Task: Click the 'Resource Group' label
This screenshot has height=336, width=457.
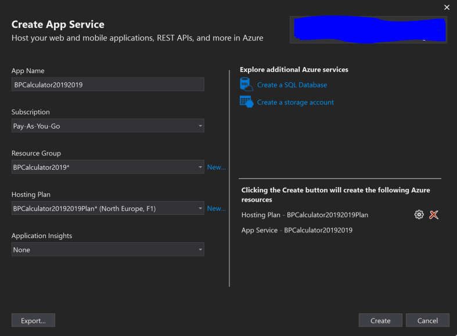Action: click(x=36, y=153)
